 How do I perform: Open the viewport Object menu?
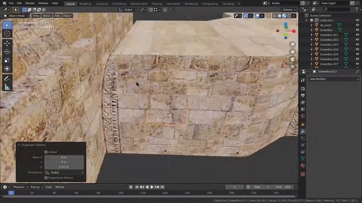point(67,16)
